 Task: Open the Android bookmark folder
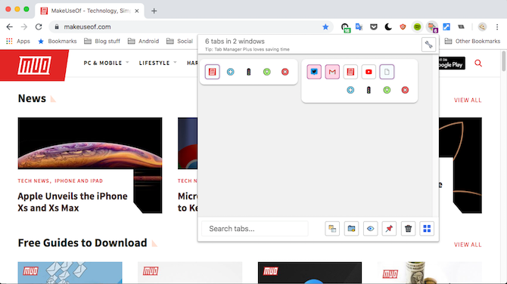click(x=144, y=41)
